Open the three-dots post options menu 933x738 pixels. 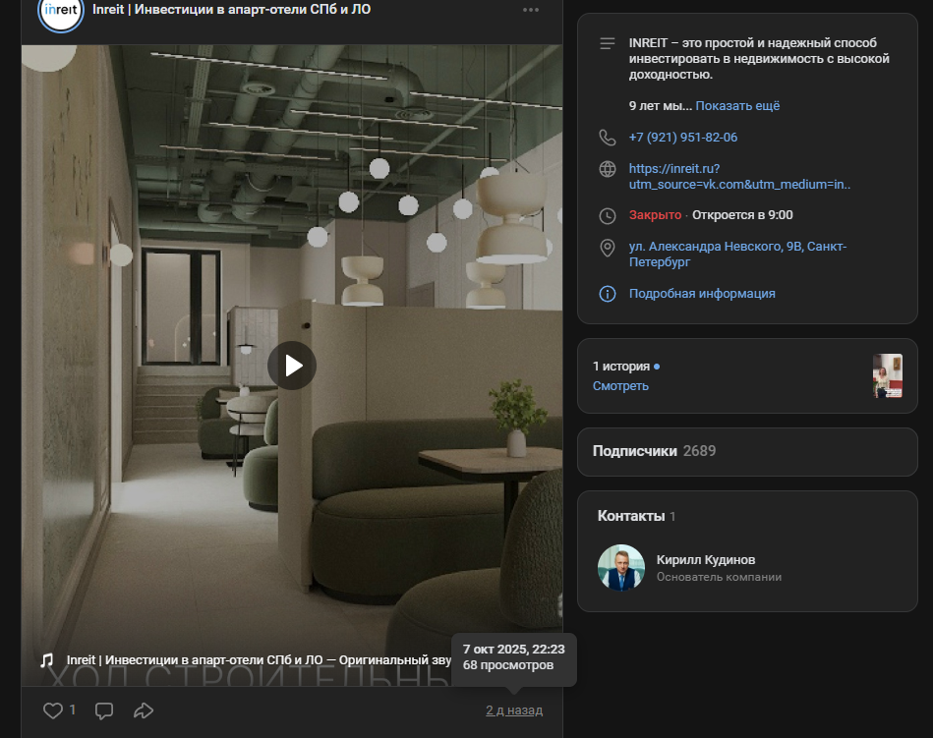pyautogui.click(x=531, y=10)
